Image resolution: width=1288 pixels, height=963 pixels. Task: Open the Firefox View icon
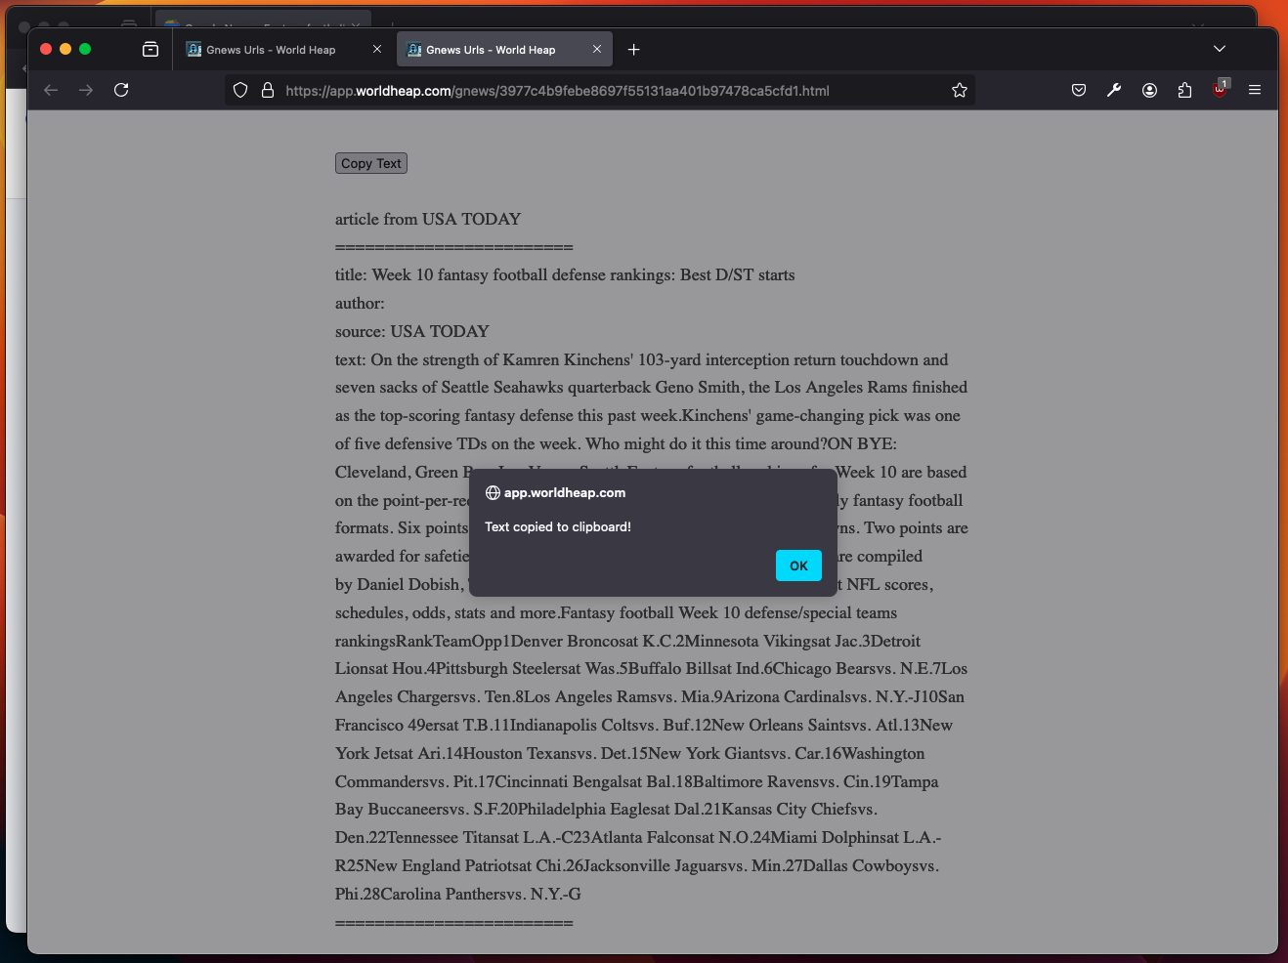point(150,49)
